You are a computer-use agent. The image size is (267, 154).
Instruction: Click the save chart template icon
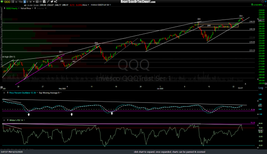click(x=44, y=2)
